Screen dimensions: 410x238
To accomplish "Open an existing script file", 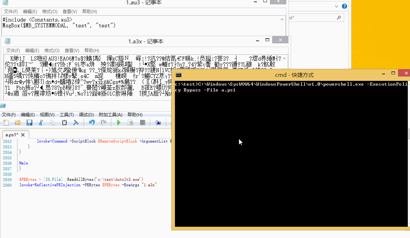I will 18,122.
